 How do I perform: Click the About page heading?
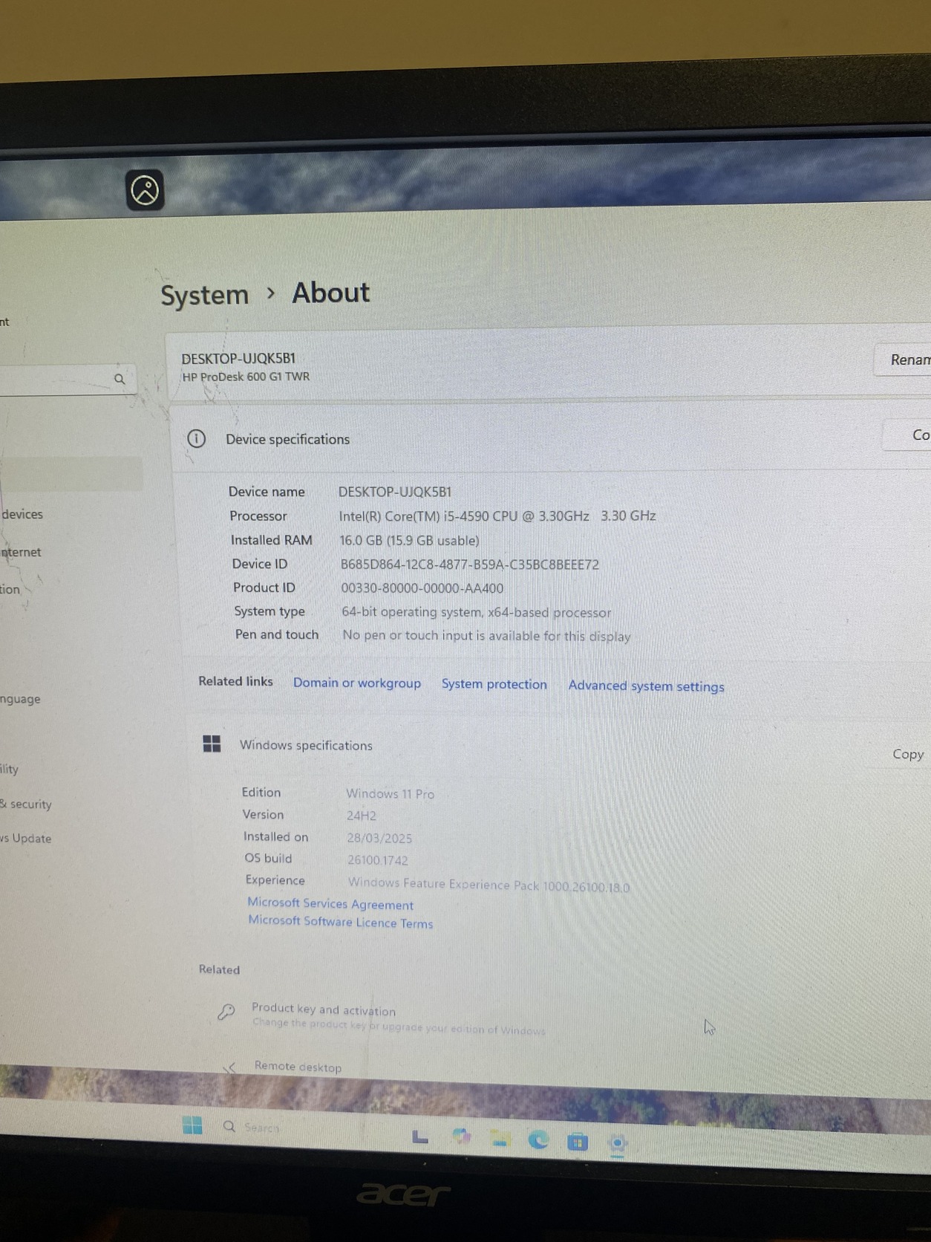pos(330,293)
